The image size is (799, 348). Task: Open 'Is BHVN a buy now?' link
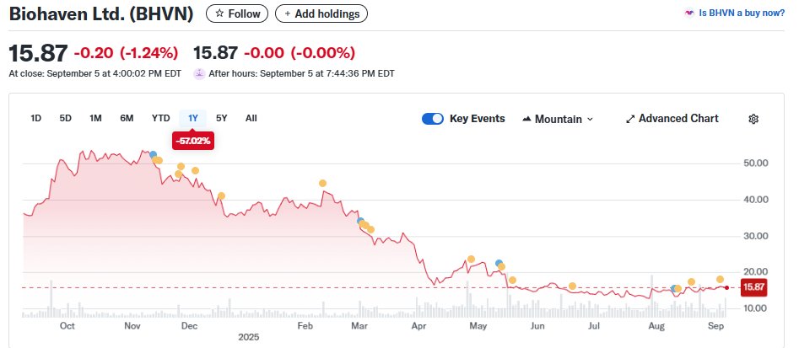point(742,13)
